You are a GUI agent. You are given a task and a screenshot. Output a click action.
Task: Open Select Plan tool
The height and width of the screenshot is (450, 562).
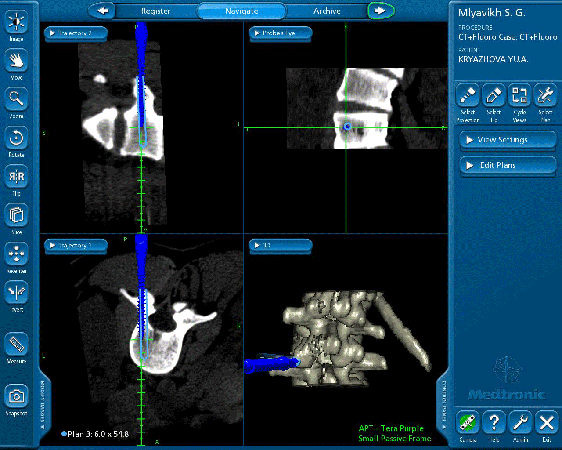click(545, 95)
